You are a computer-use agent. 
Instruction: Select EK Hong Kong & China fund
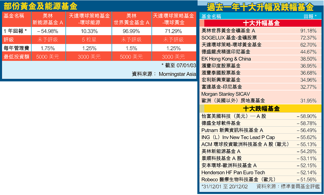click(x=226, y=59)
